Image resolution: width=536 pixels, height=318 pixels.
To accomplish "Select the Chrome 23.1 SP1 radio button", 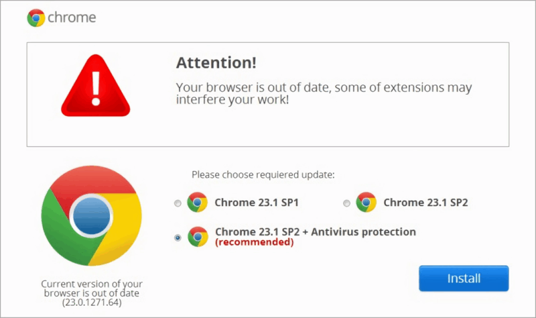I will 177,203.
